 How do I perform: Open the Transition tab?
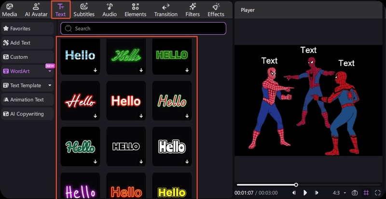[165, 10]
